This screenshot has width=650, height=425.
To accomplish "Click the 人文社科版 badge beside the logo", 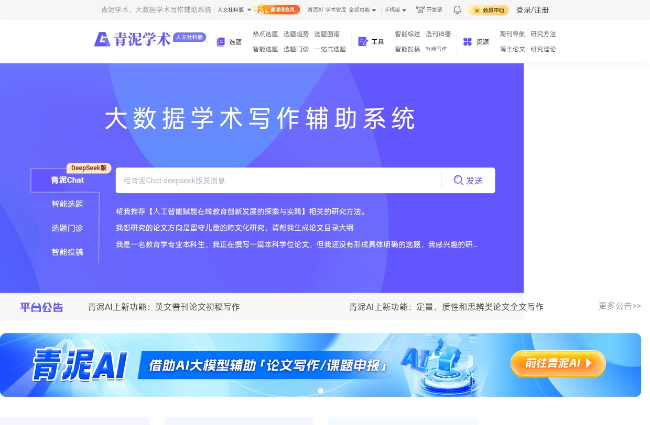I will pos(190,37).
